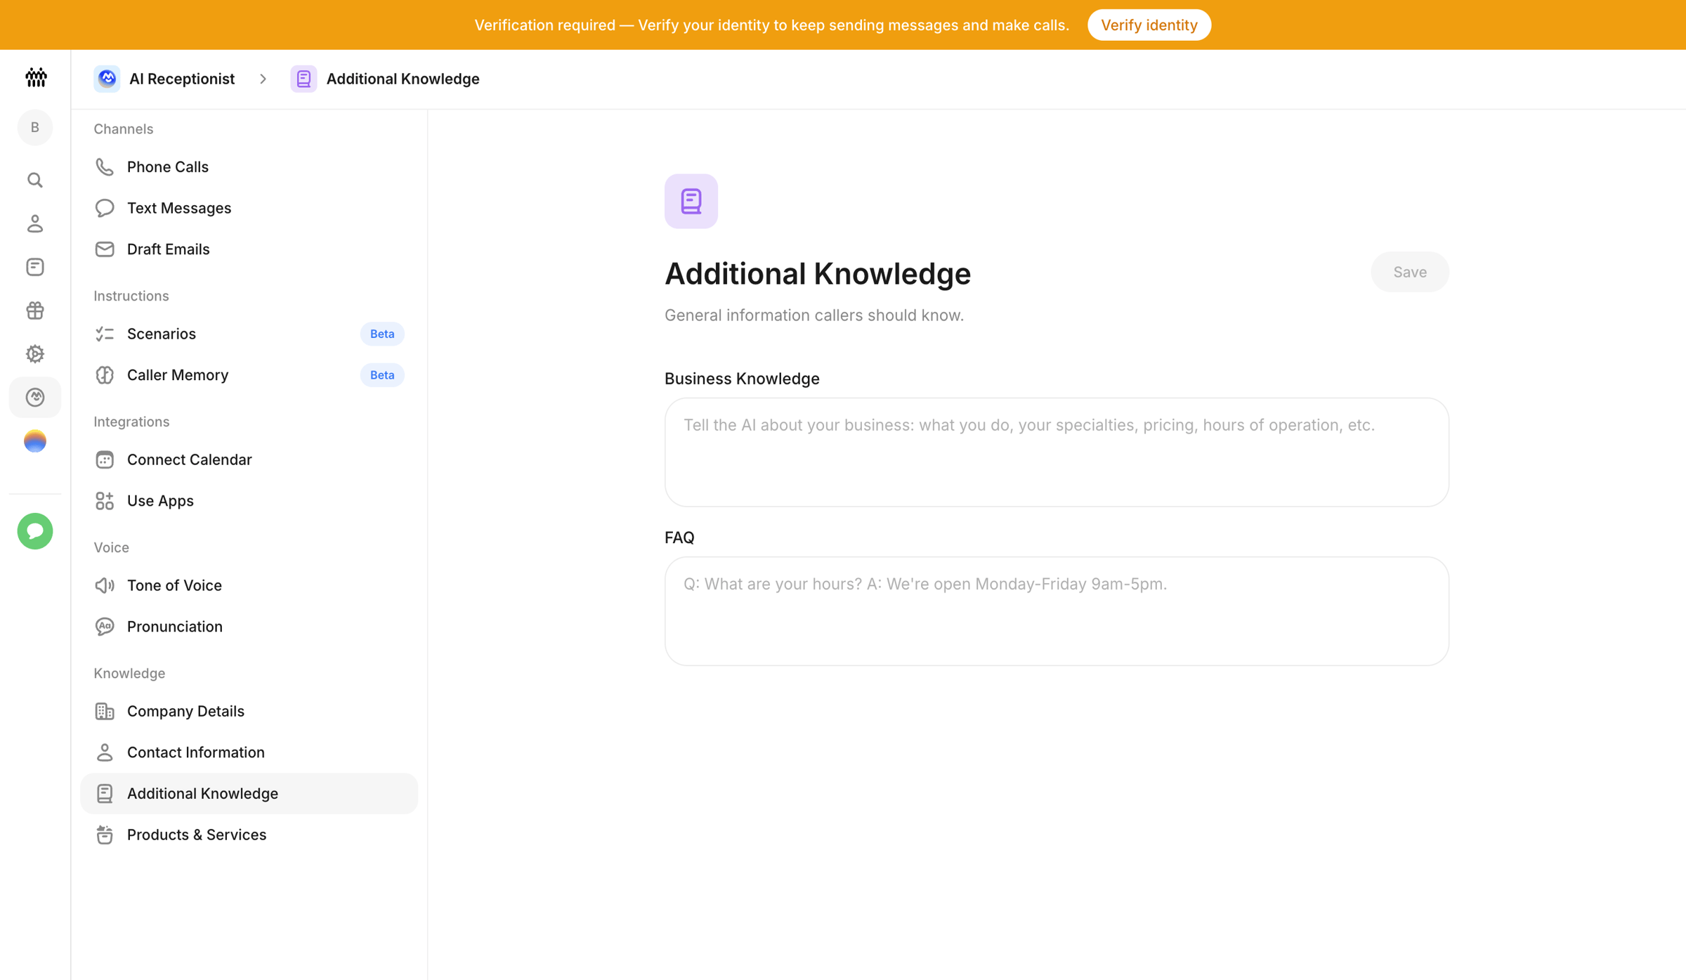Click the Use Apps grid icon
This screenshot has height=980, width=1686.
105,501
